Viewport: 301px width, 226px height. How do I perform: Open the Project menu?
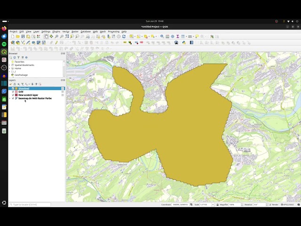click(x=14, y=32)
